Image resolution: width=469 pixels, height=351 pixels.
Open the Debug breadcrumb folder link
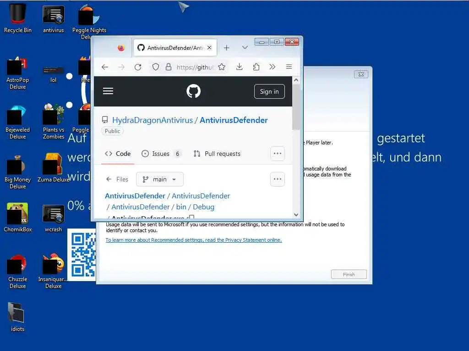click(x=203, y=207)
